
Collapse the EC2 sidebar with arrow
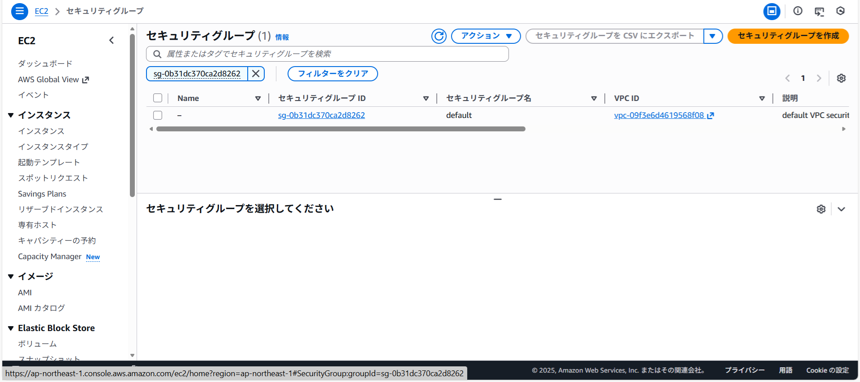pos(112,41)
